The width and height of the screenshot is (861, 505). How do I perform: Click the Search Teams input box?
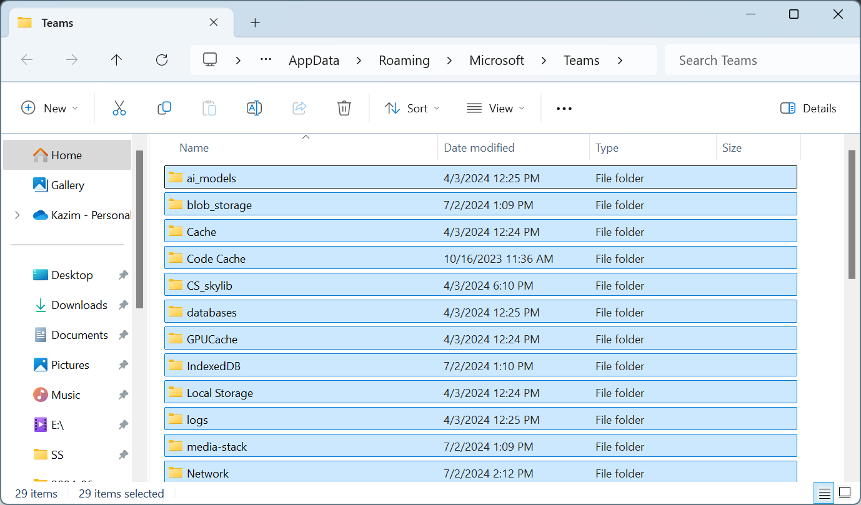point(762,60)
